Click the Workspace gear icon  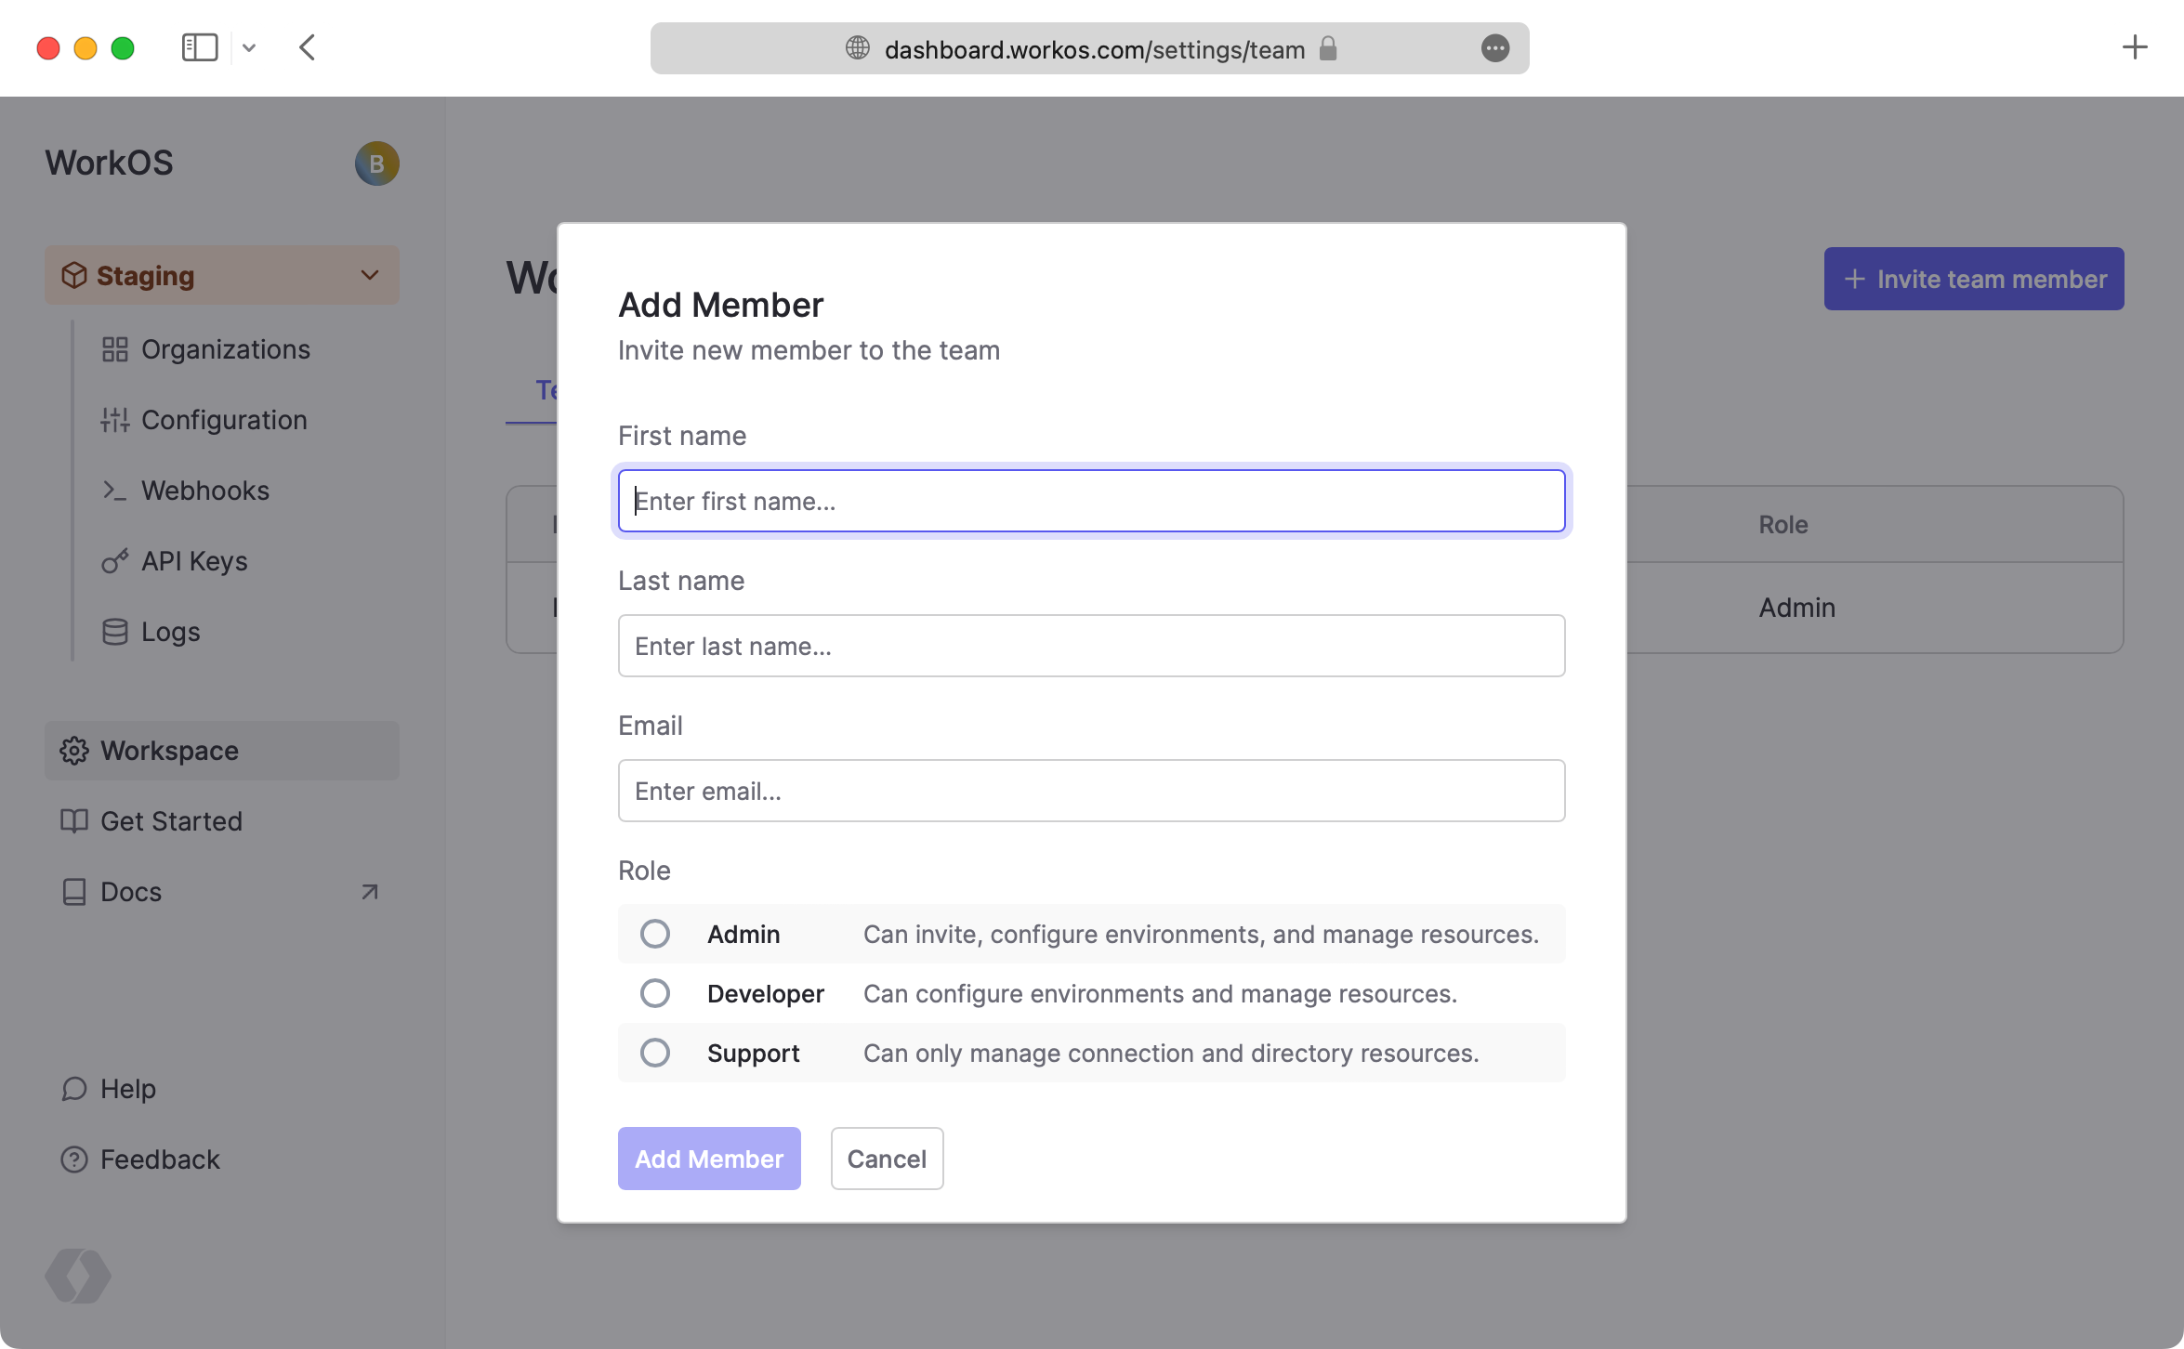pyautogui.click(x=73, y=751)
